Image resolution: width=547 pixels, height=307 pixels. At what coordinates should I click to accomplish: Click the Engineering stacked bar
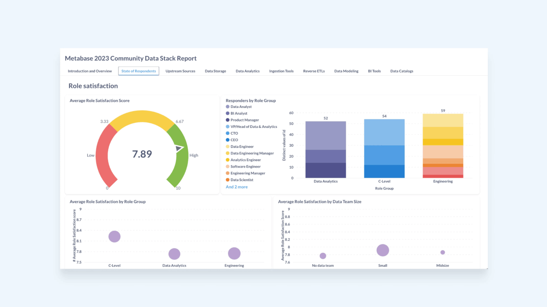point(443,146)
